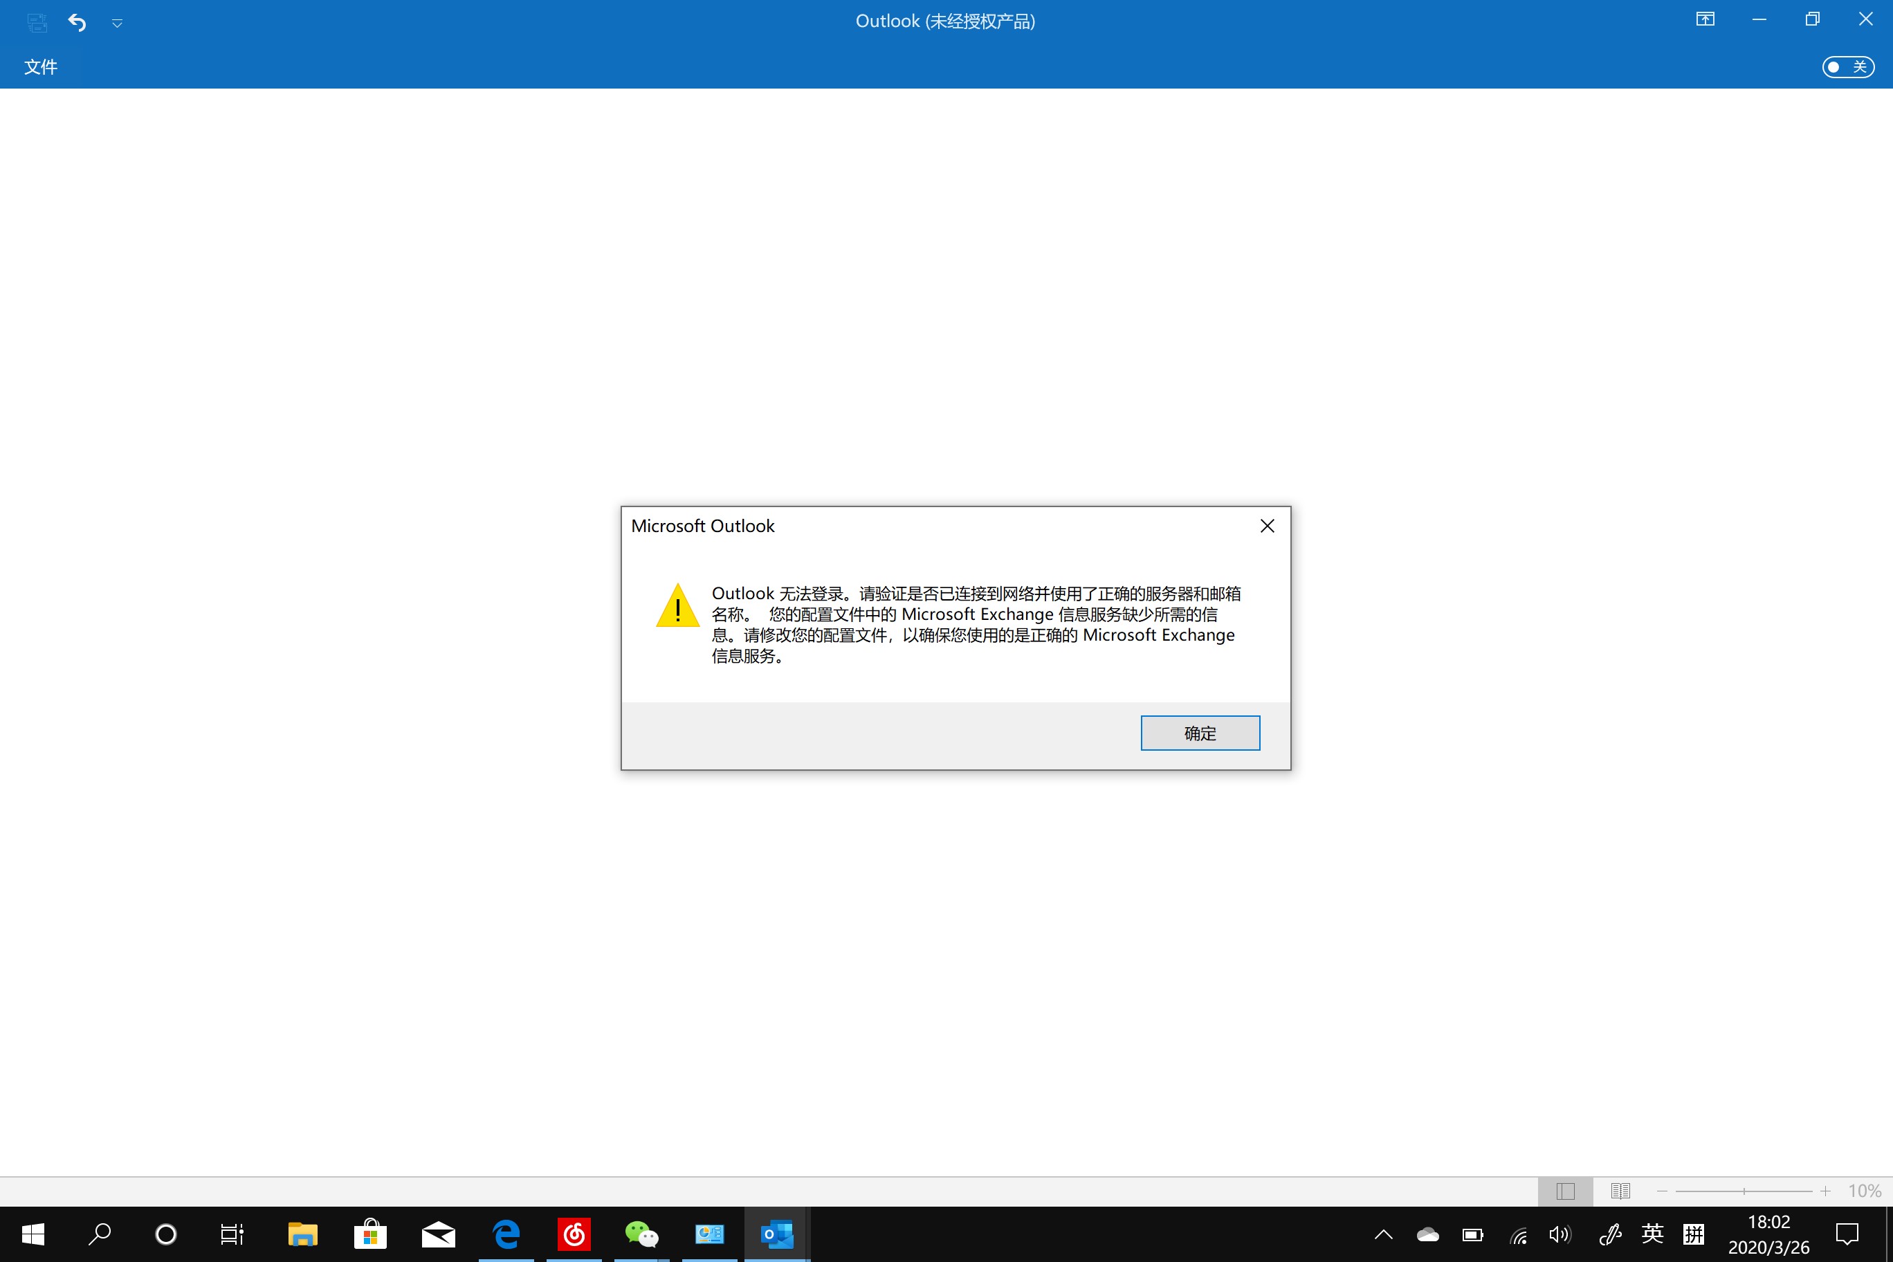The height and width of the screenshot is (1262, 1893).
Task: Open the ribbon display options icon
Action: (1705, 19)
